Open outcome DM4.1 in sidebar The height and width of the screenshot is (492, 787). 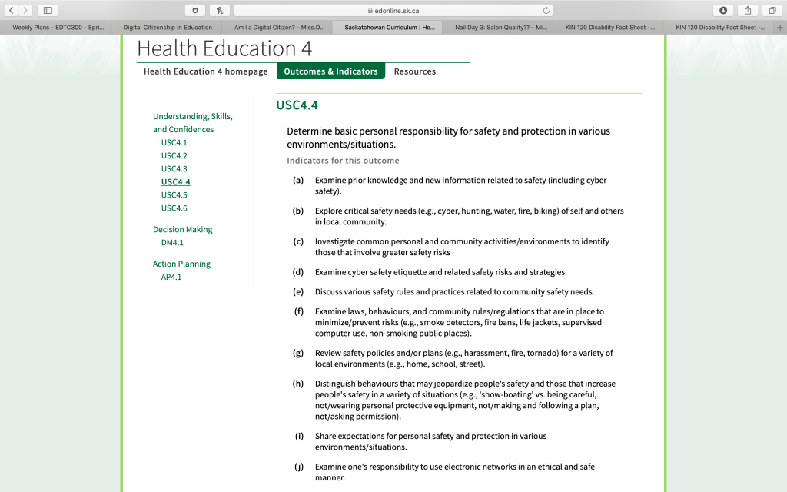pos(172,242)
